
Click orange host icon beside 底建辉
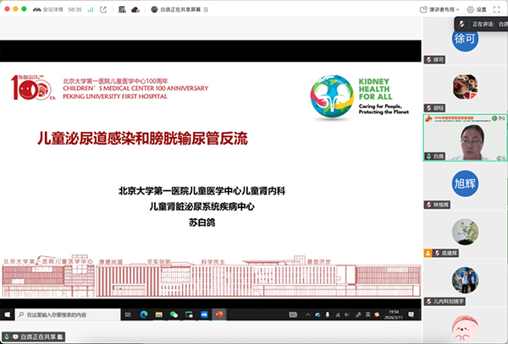point(428,253)
